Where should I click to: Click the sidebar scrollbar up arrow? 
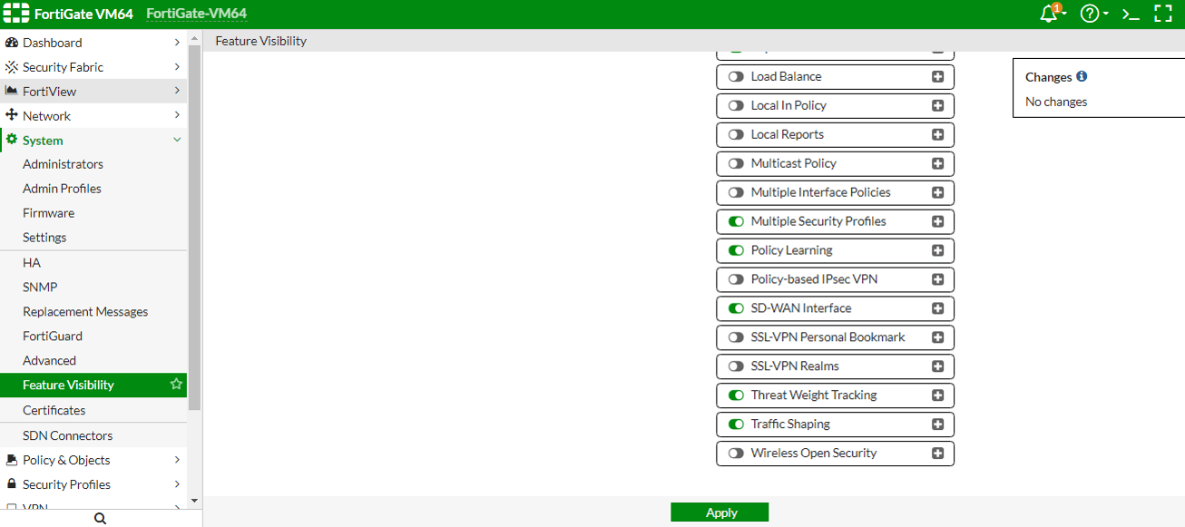(x=194, y=36)
